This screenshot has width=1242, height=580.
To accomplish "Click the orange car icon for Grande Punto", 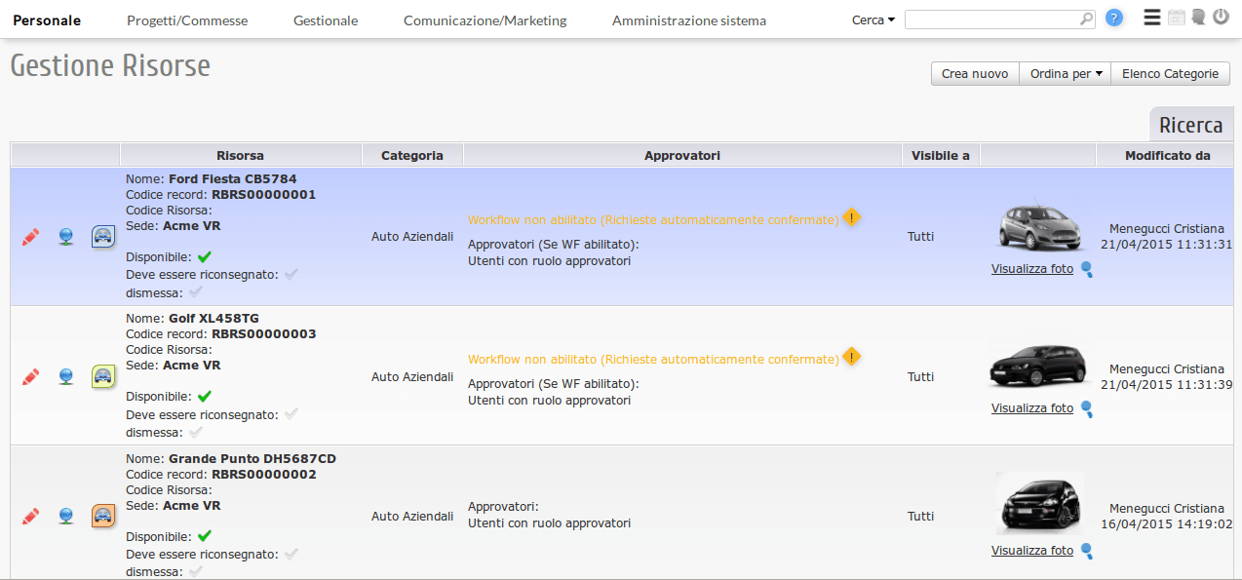I will (x=102, y=516).
